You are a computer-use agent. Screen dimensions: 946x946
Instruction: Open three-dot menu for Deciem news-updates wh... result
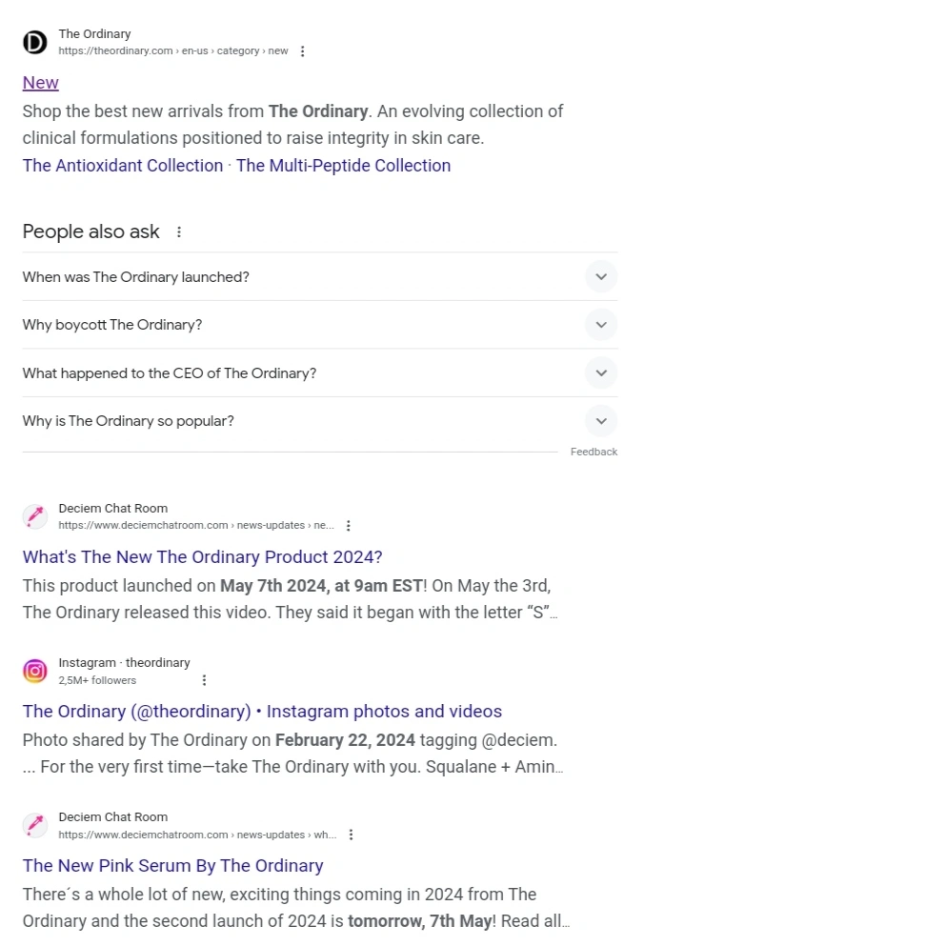351,835
